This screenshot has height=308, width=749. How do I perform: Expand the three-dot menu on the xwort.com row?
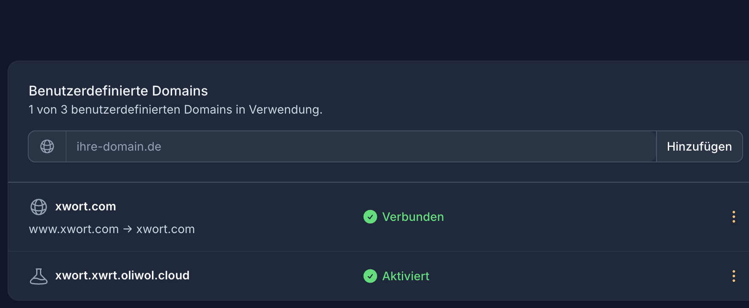pyautogui.click(x=734, y=217)
